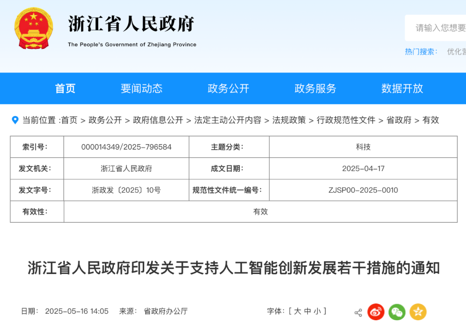Share article to Weibo
This screenshot has height=325, width=466.
(x=376, y=312)
